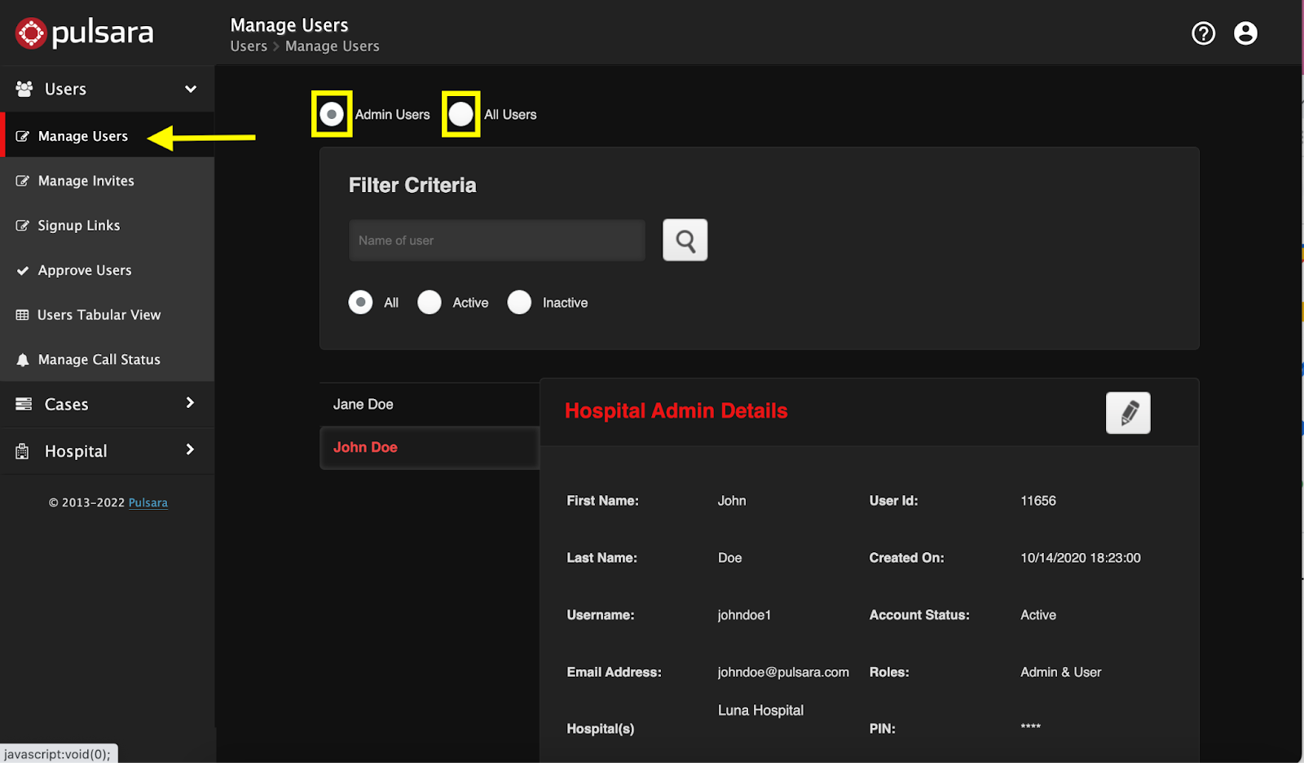This screenshot has width=1304, height=763.
Task: Go to Users Tabular View
Action: click(99, 315)
